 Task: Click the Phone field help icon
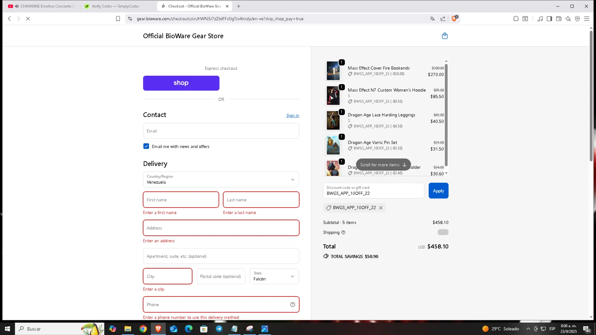pos(292,305)
